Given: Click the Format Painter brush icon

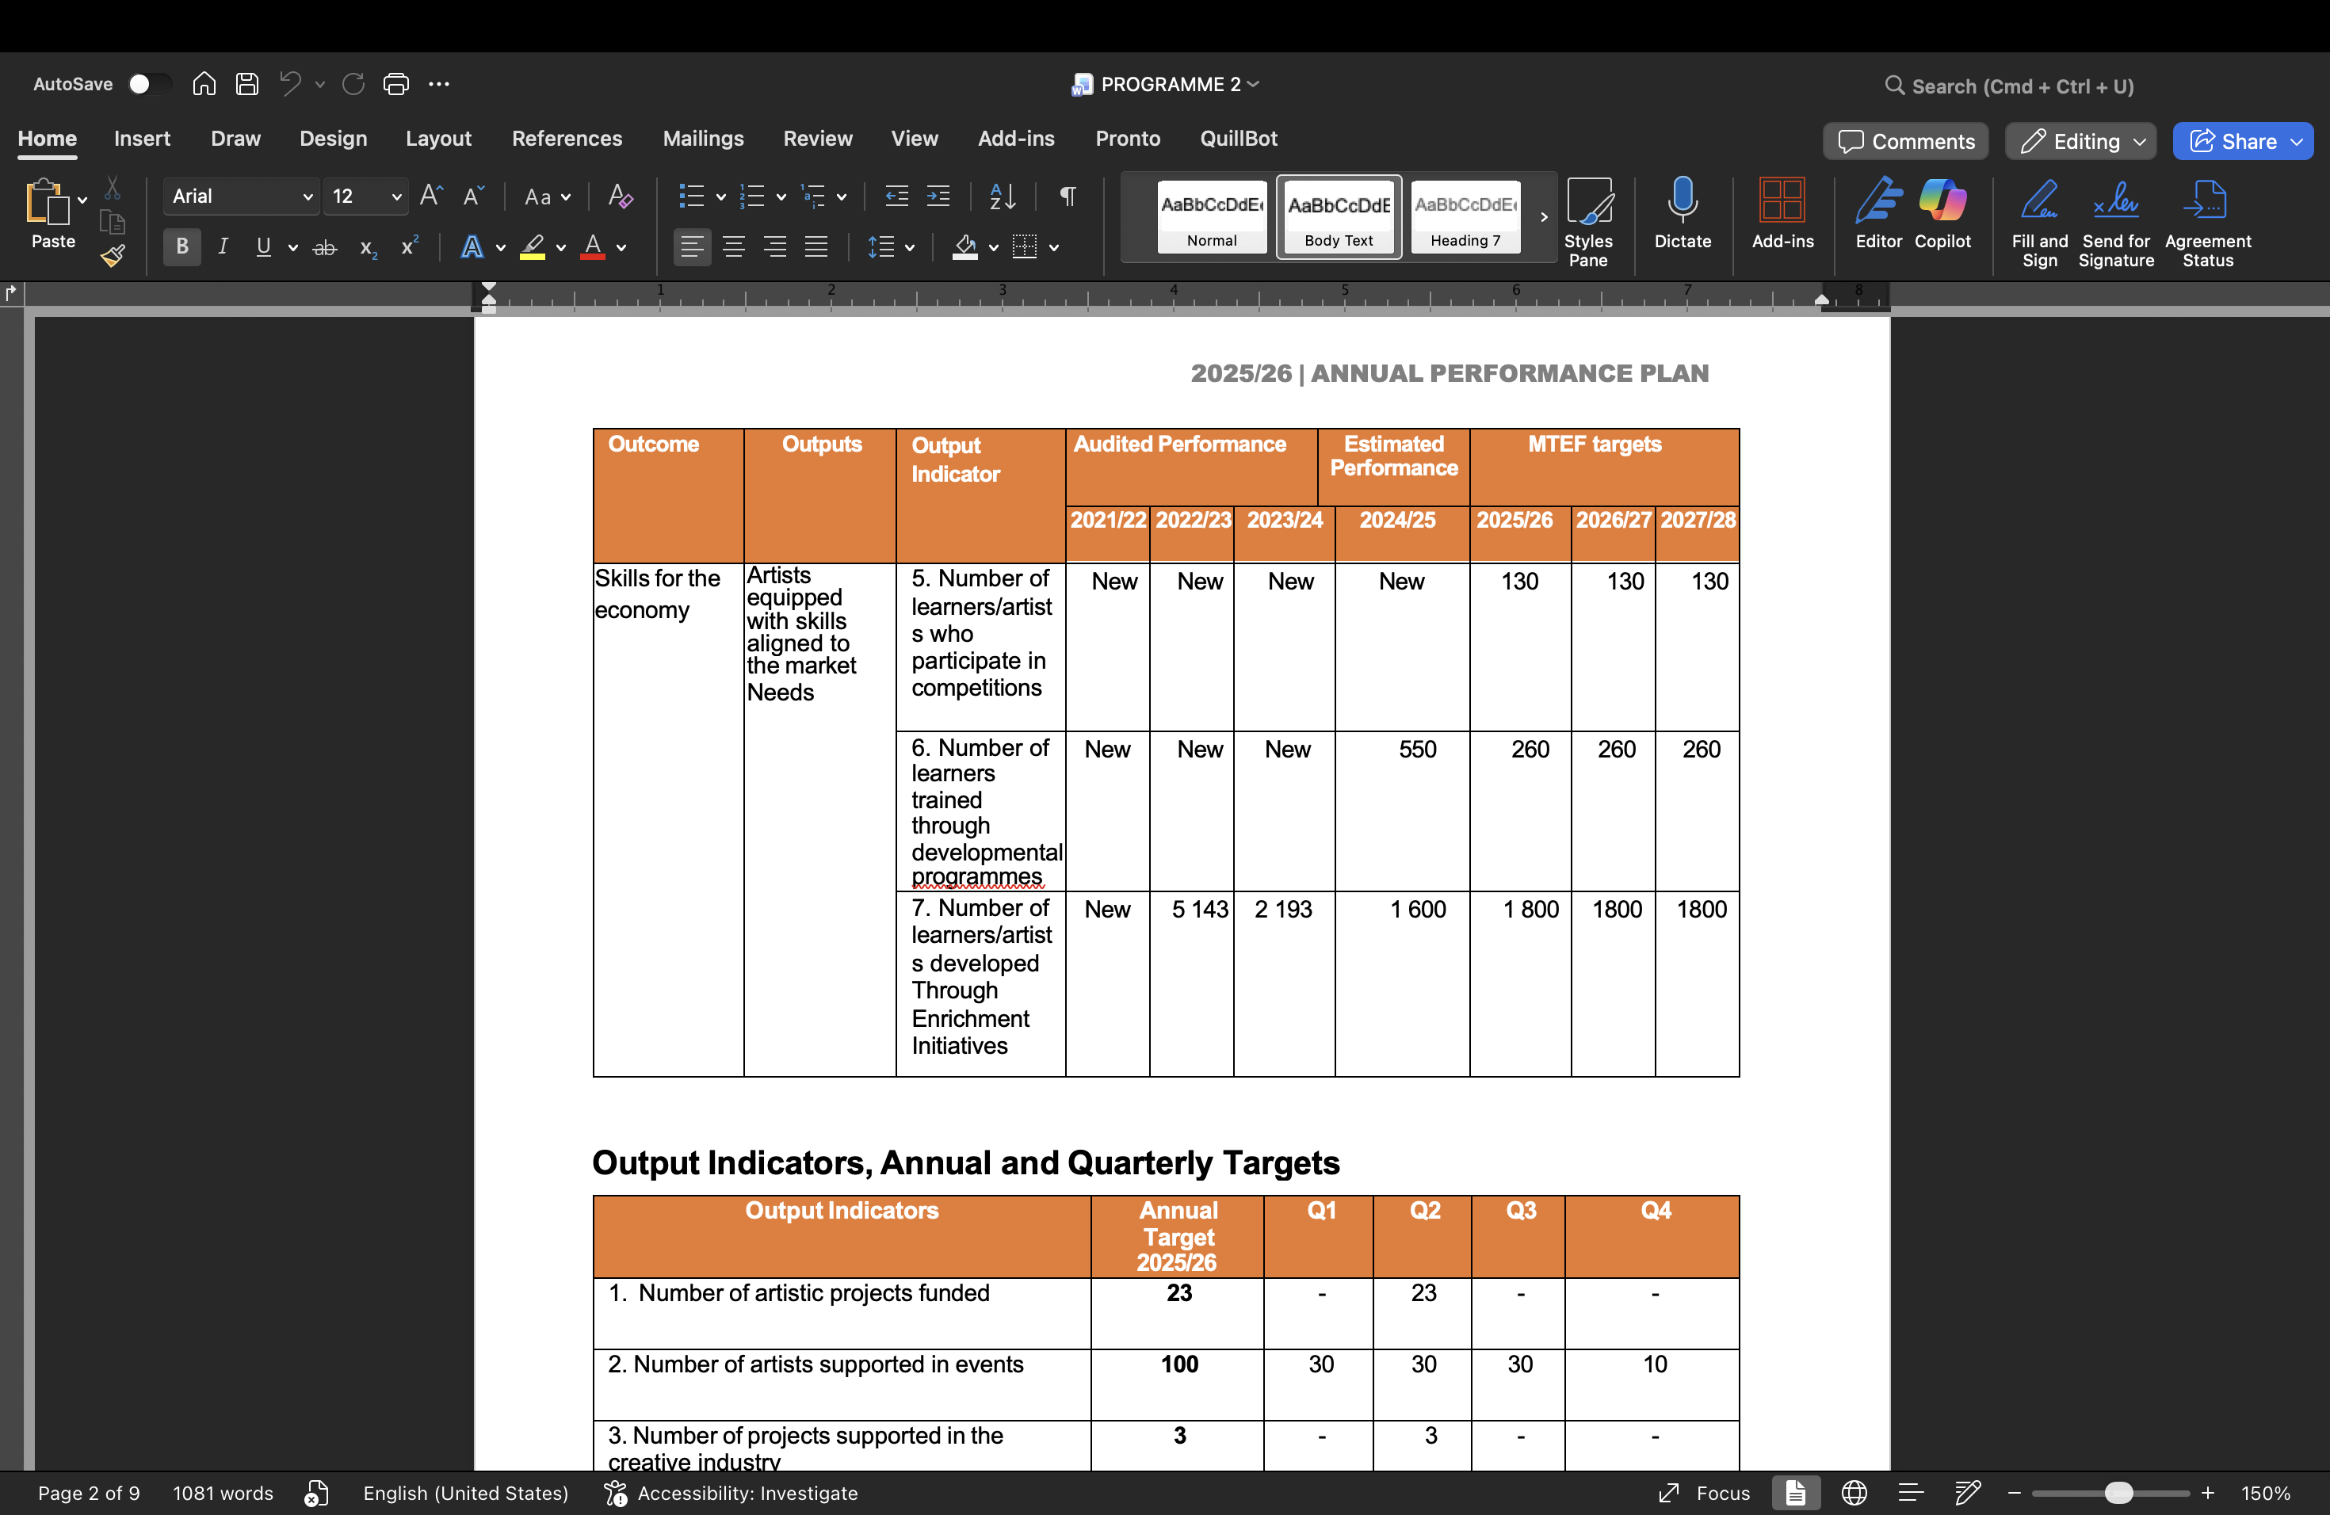Looking at the screenshot, I should [113, 257].
